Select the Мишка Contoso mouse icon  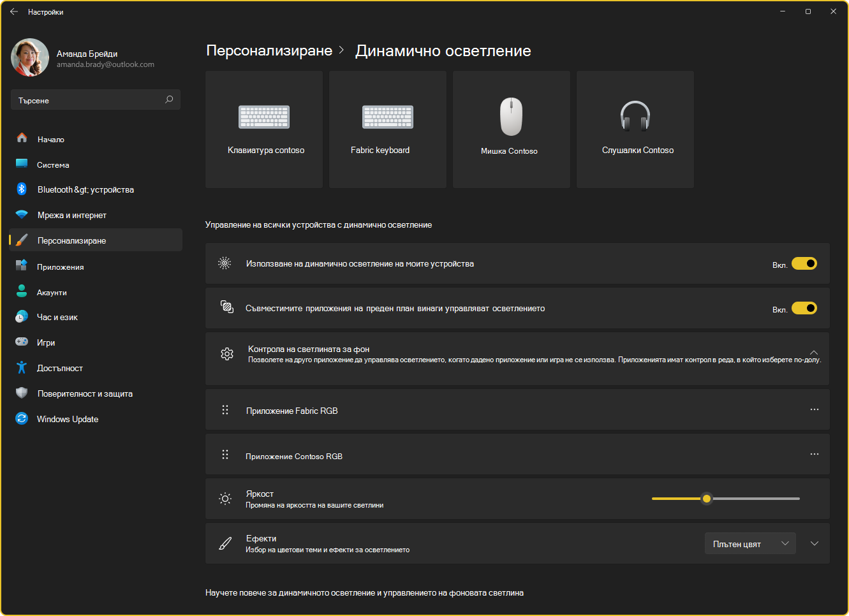[511, 117]
